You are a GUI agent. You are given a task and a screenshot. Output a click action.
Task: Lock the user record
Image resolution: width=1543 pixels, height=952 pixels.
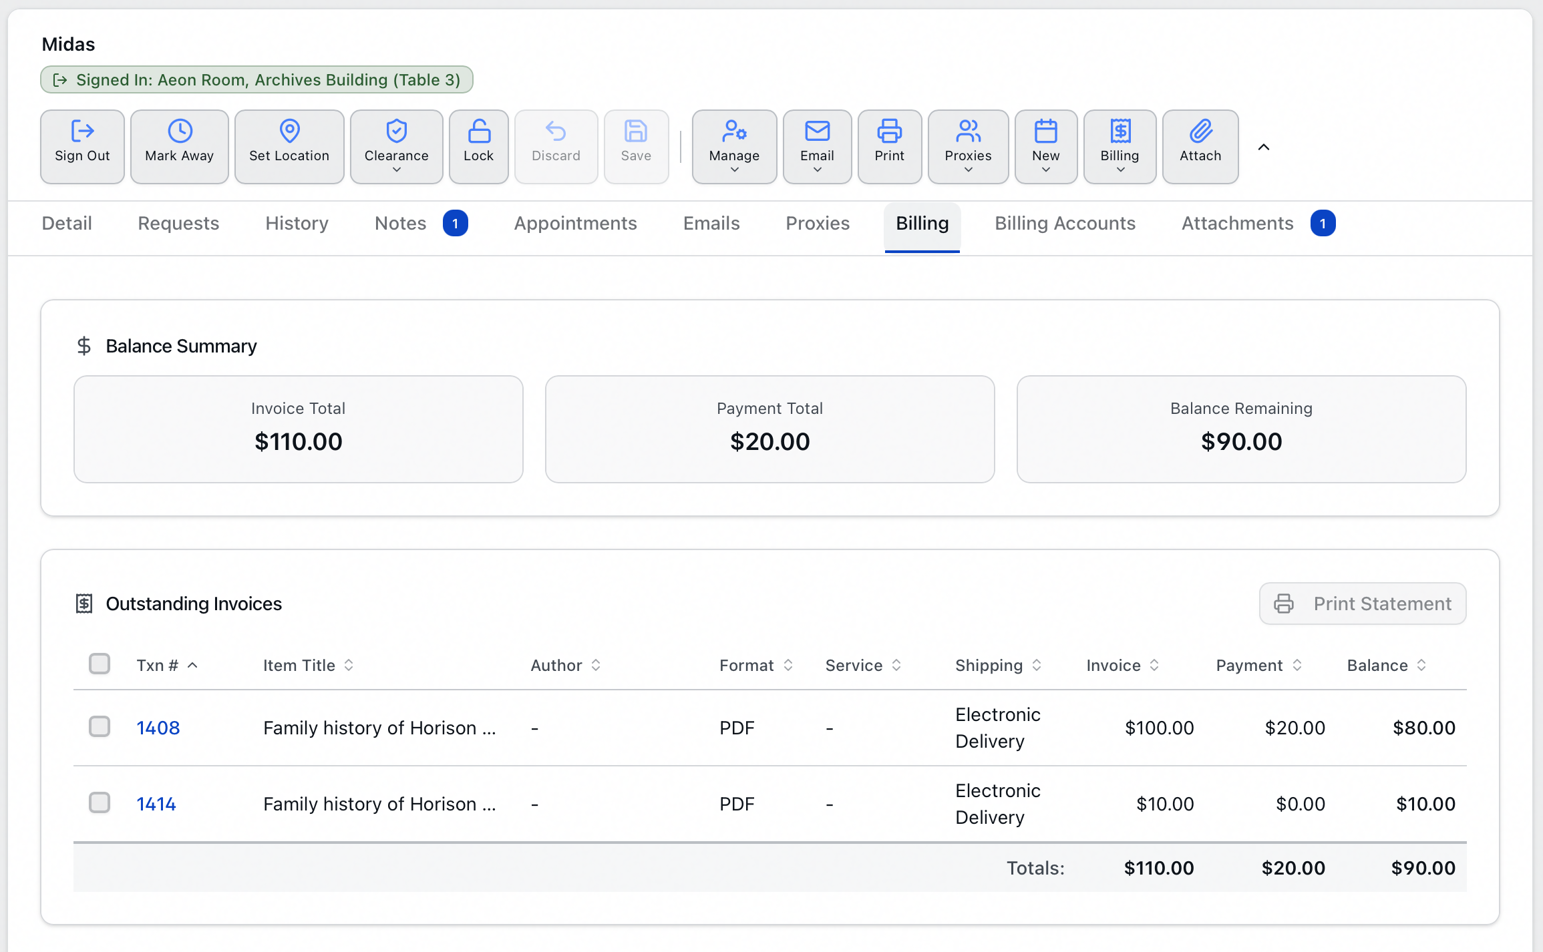point(479,147)
